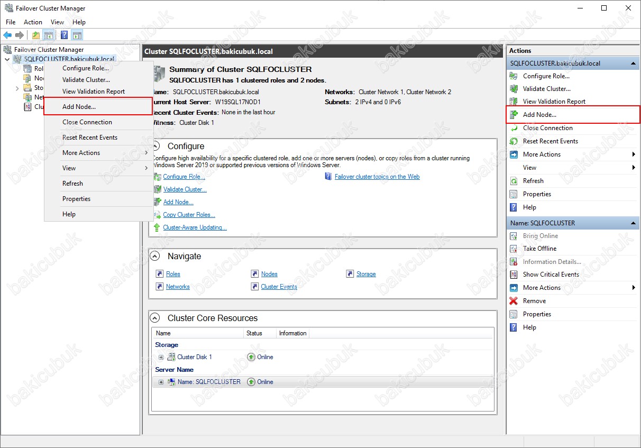The width and height of the screenshot is (641, 448).
Task: Open the Action menu in the menu bar
Action: pyautogui.click(x=33, y=22)
